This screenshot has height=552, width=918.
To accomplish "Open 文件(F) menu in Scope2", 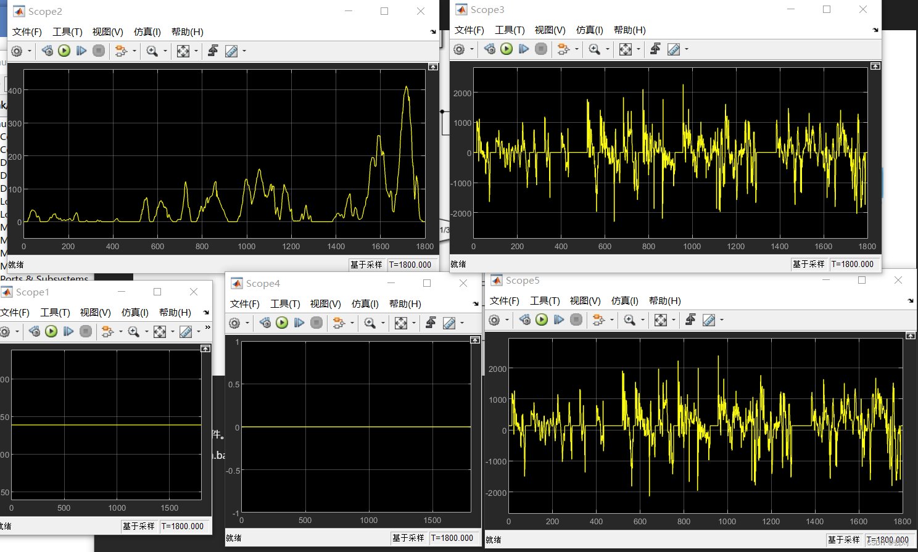I will [x=27, y=32].
